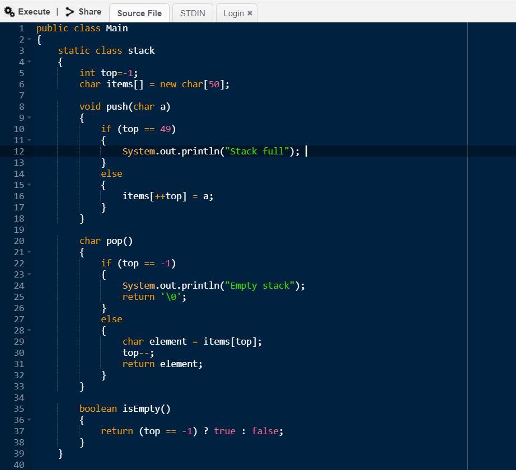Click the text "static class stack"
This screenshot has height=470, width=516.
point(106,51)
